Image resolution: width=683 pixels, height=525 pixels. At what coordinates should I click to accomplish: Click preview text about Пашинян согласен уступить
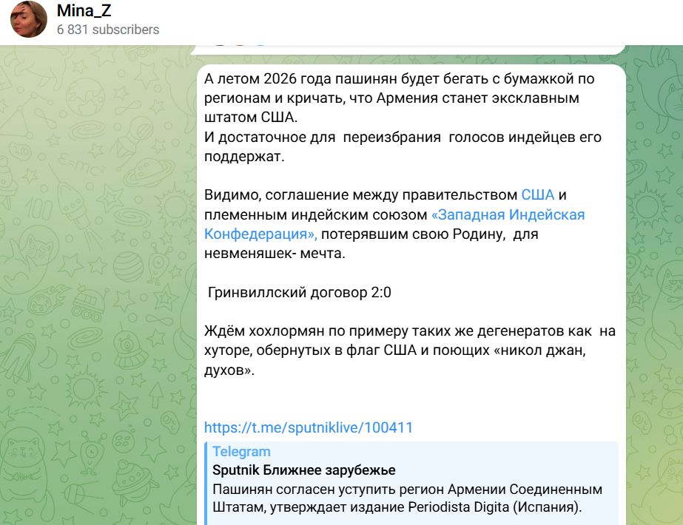(407, 498)
